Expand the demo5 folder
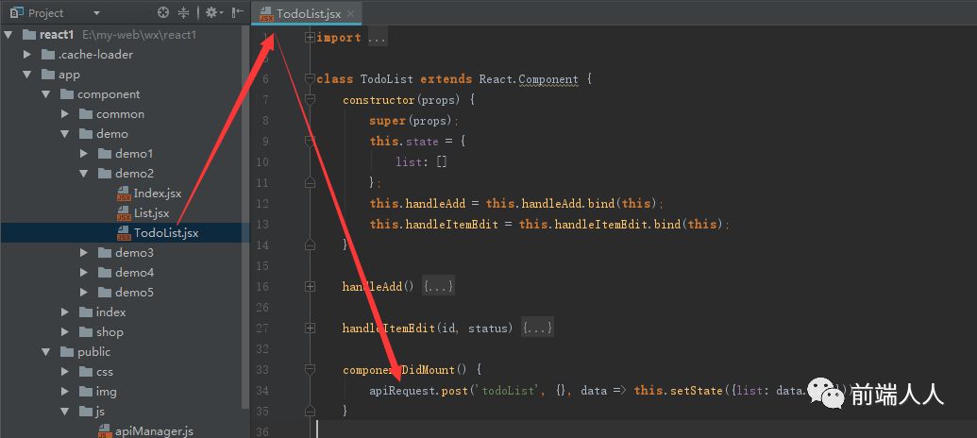Image resolution: width=977 pixels, height=438 pixels. (x=83, y=293)
